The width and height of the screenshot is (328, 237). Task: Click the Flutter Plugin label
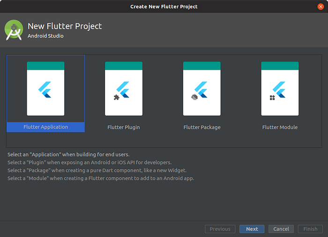click(x=124, y=127)
